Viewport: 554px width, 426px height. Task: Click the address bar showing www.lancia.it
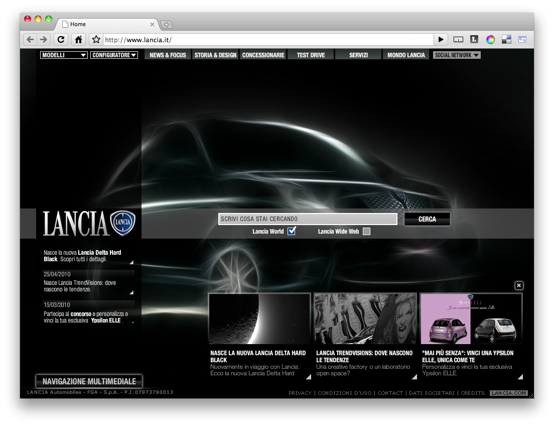pyautogui.click(x=268, y=40)
